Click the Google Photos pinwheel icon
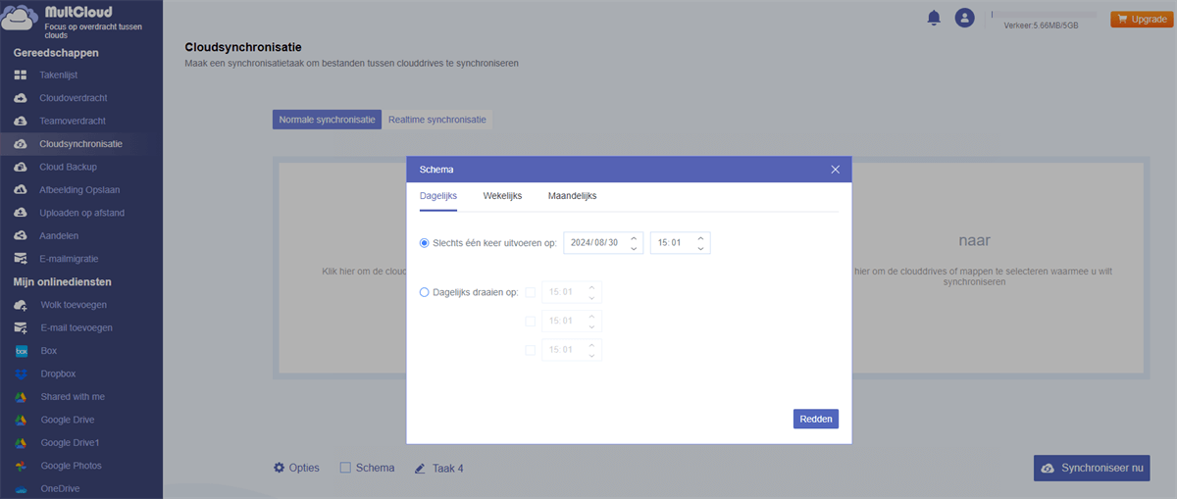 21,466
